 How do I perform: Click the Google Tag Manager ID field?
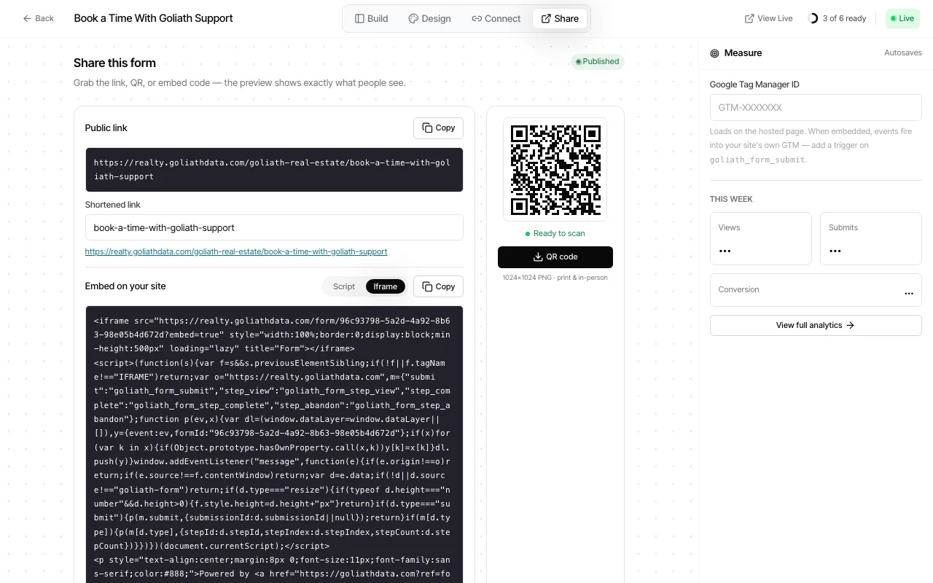[816, 107]
